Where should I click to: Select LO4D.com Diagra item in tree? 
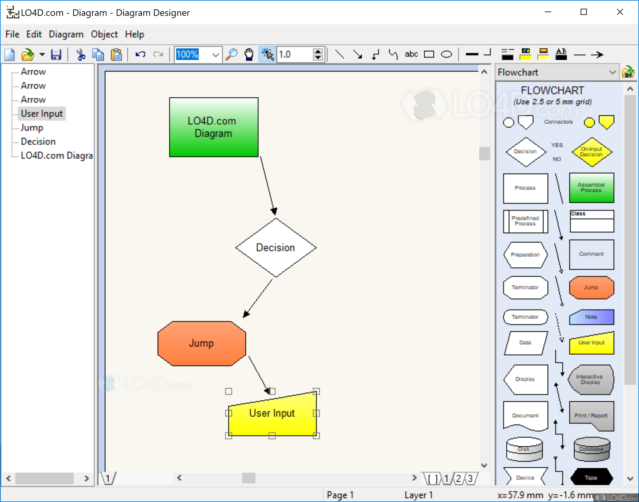click(x=57, y=156)
